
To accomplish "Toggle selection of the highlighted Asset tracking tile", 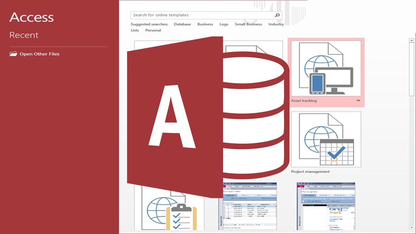I will (x=326, y=72).
